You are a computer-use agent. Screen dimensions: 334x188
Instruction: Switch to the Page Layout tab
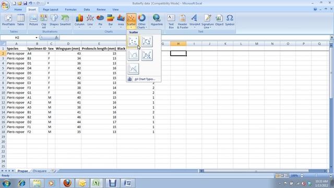pos(51,9)
